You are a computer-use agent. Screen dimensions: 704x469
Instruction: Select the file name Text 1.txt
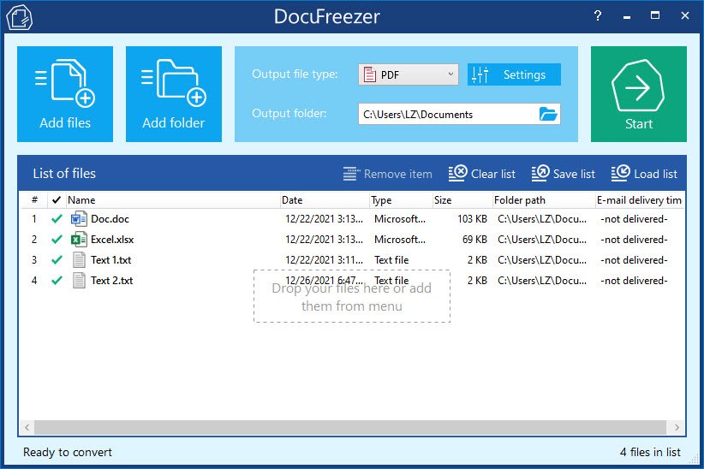tap(110, 260)
